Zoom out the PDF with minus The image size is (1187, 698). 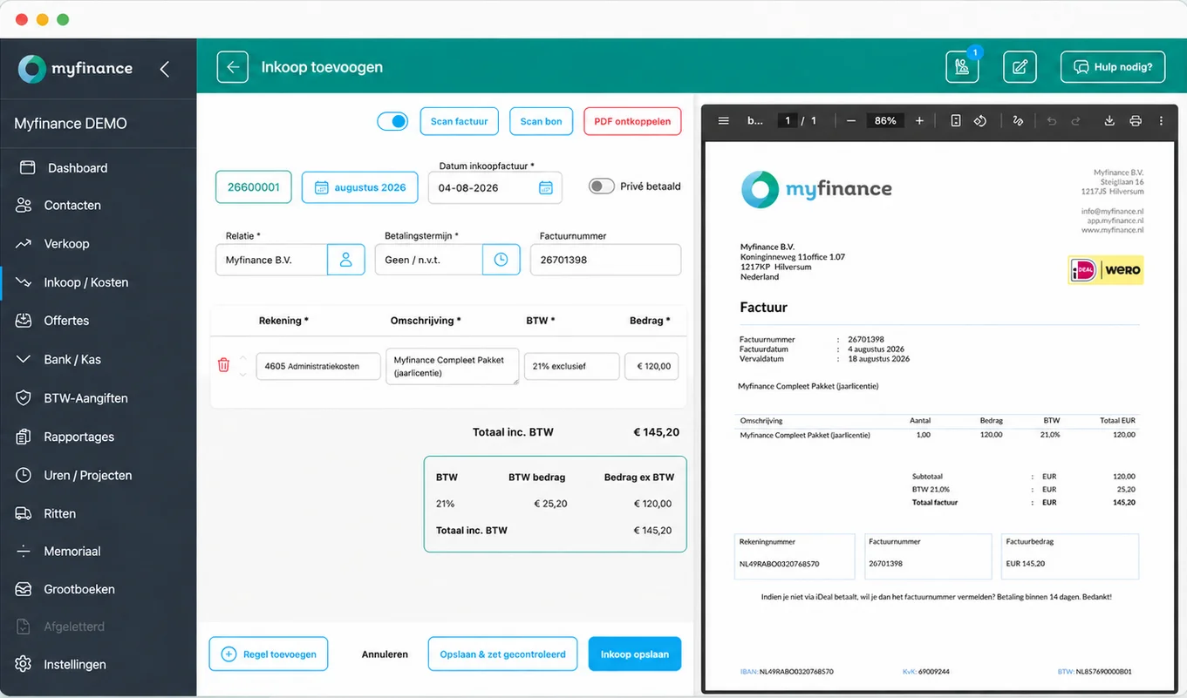pyautogui.click(x=851, y=121)
